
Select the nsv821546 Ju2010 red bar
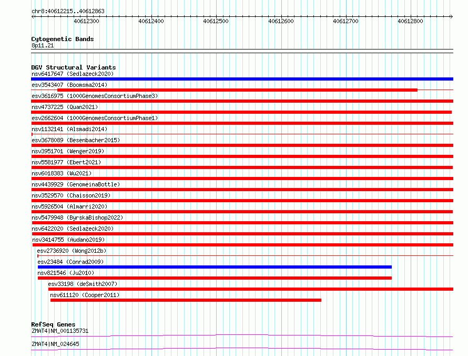(x=215, y=278)
